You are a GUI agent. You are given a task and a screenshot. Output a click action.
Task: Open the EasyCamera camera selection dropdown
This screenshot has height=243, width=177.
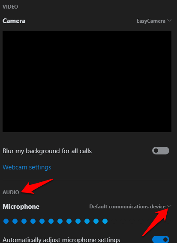coord(154,21)
